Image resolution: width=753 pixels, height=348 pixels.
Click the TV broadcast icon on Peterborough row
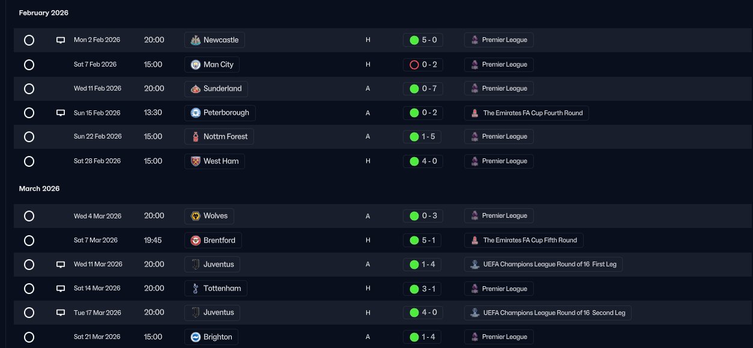click(60, 113)
